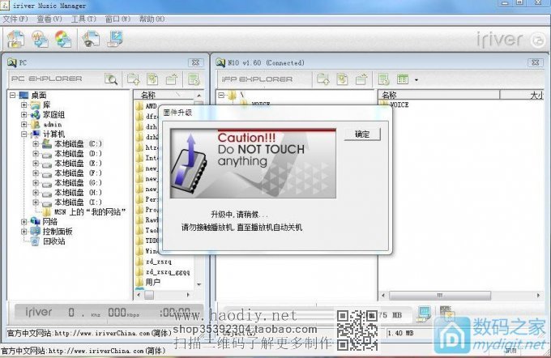Open the view mode dropdown arrow in iFP Explorer

416,80
